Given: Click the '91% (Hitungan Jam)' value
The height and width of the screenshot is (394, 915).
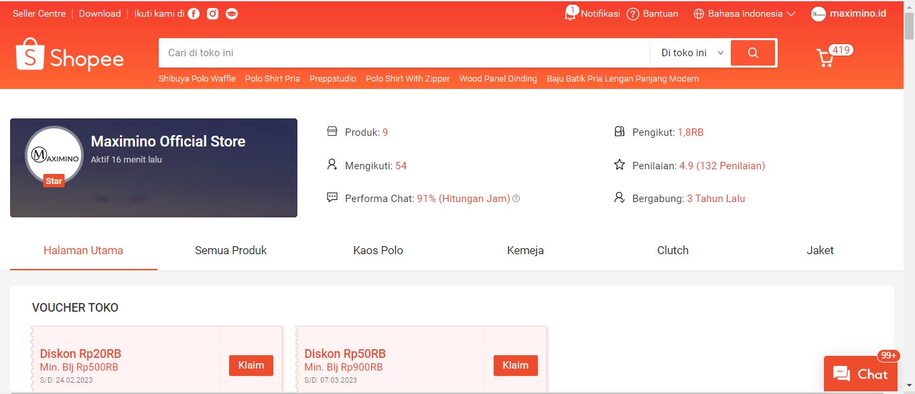Looking at the screenshot, I should 464,199.
